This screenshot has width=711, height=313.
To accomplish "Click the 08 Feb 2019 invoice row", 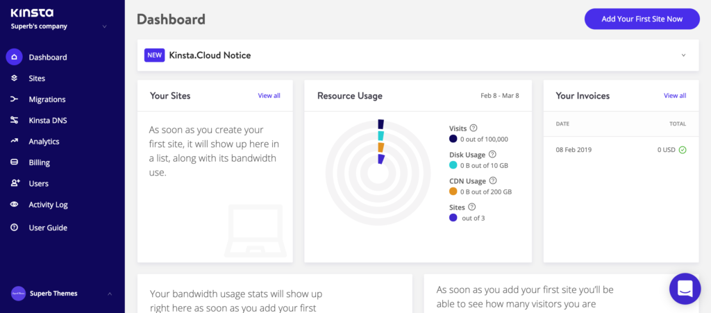I will 621,150.
